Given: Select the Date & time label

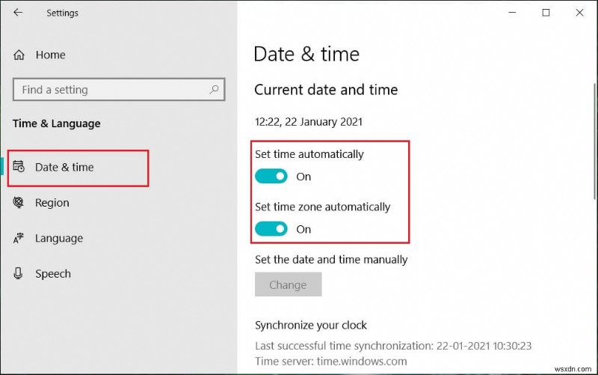Looking at the screenshot, I should pos(64,167).
